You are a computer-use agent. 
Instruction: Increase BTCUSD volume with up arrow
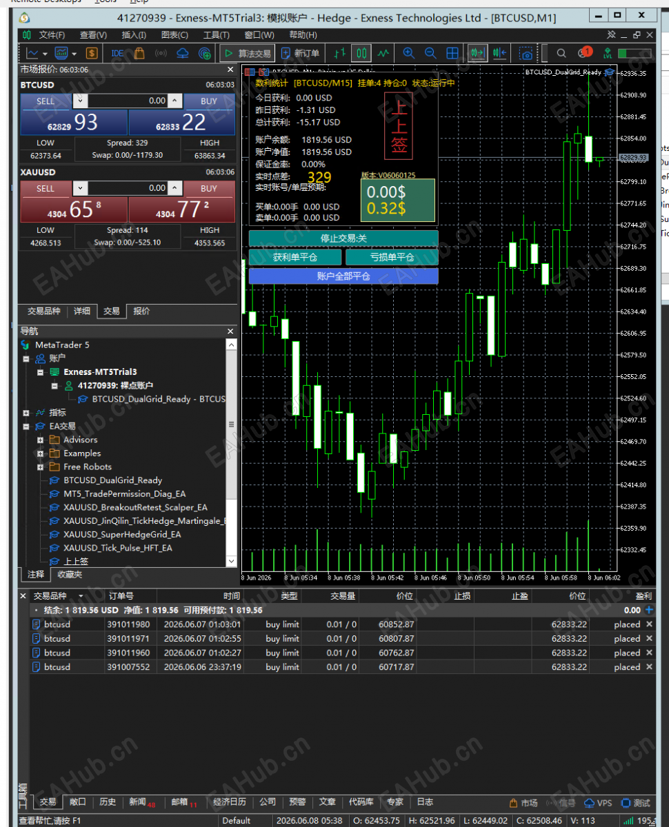click(x=176, y=101)
